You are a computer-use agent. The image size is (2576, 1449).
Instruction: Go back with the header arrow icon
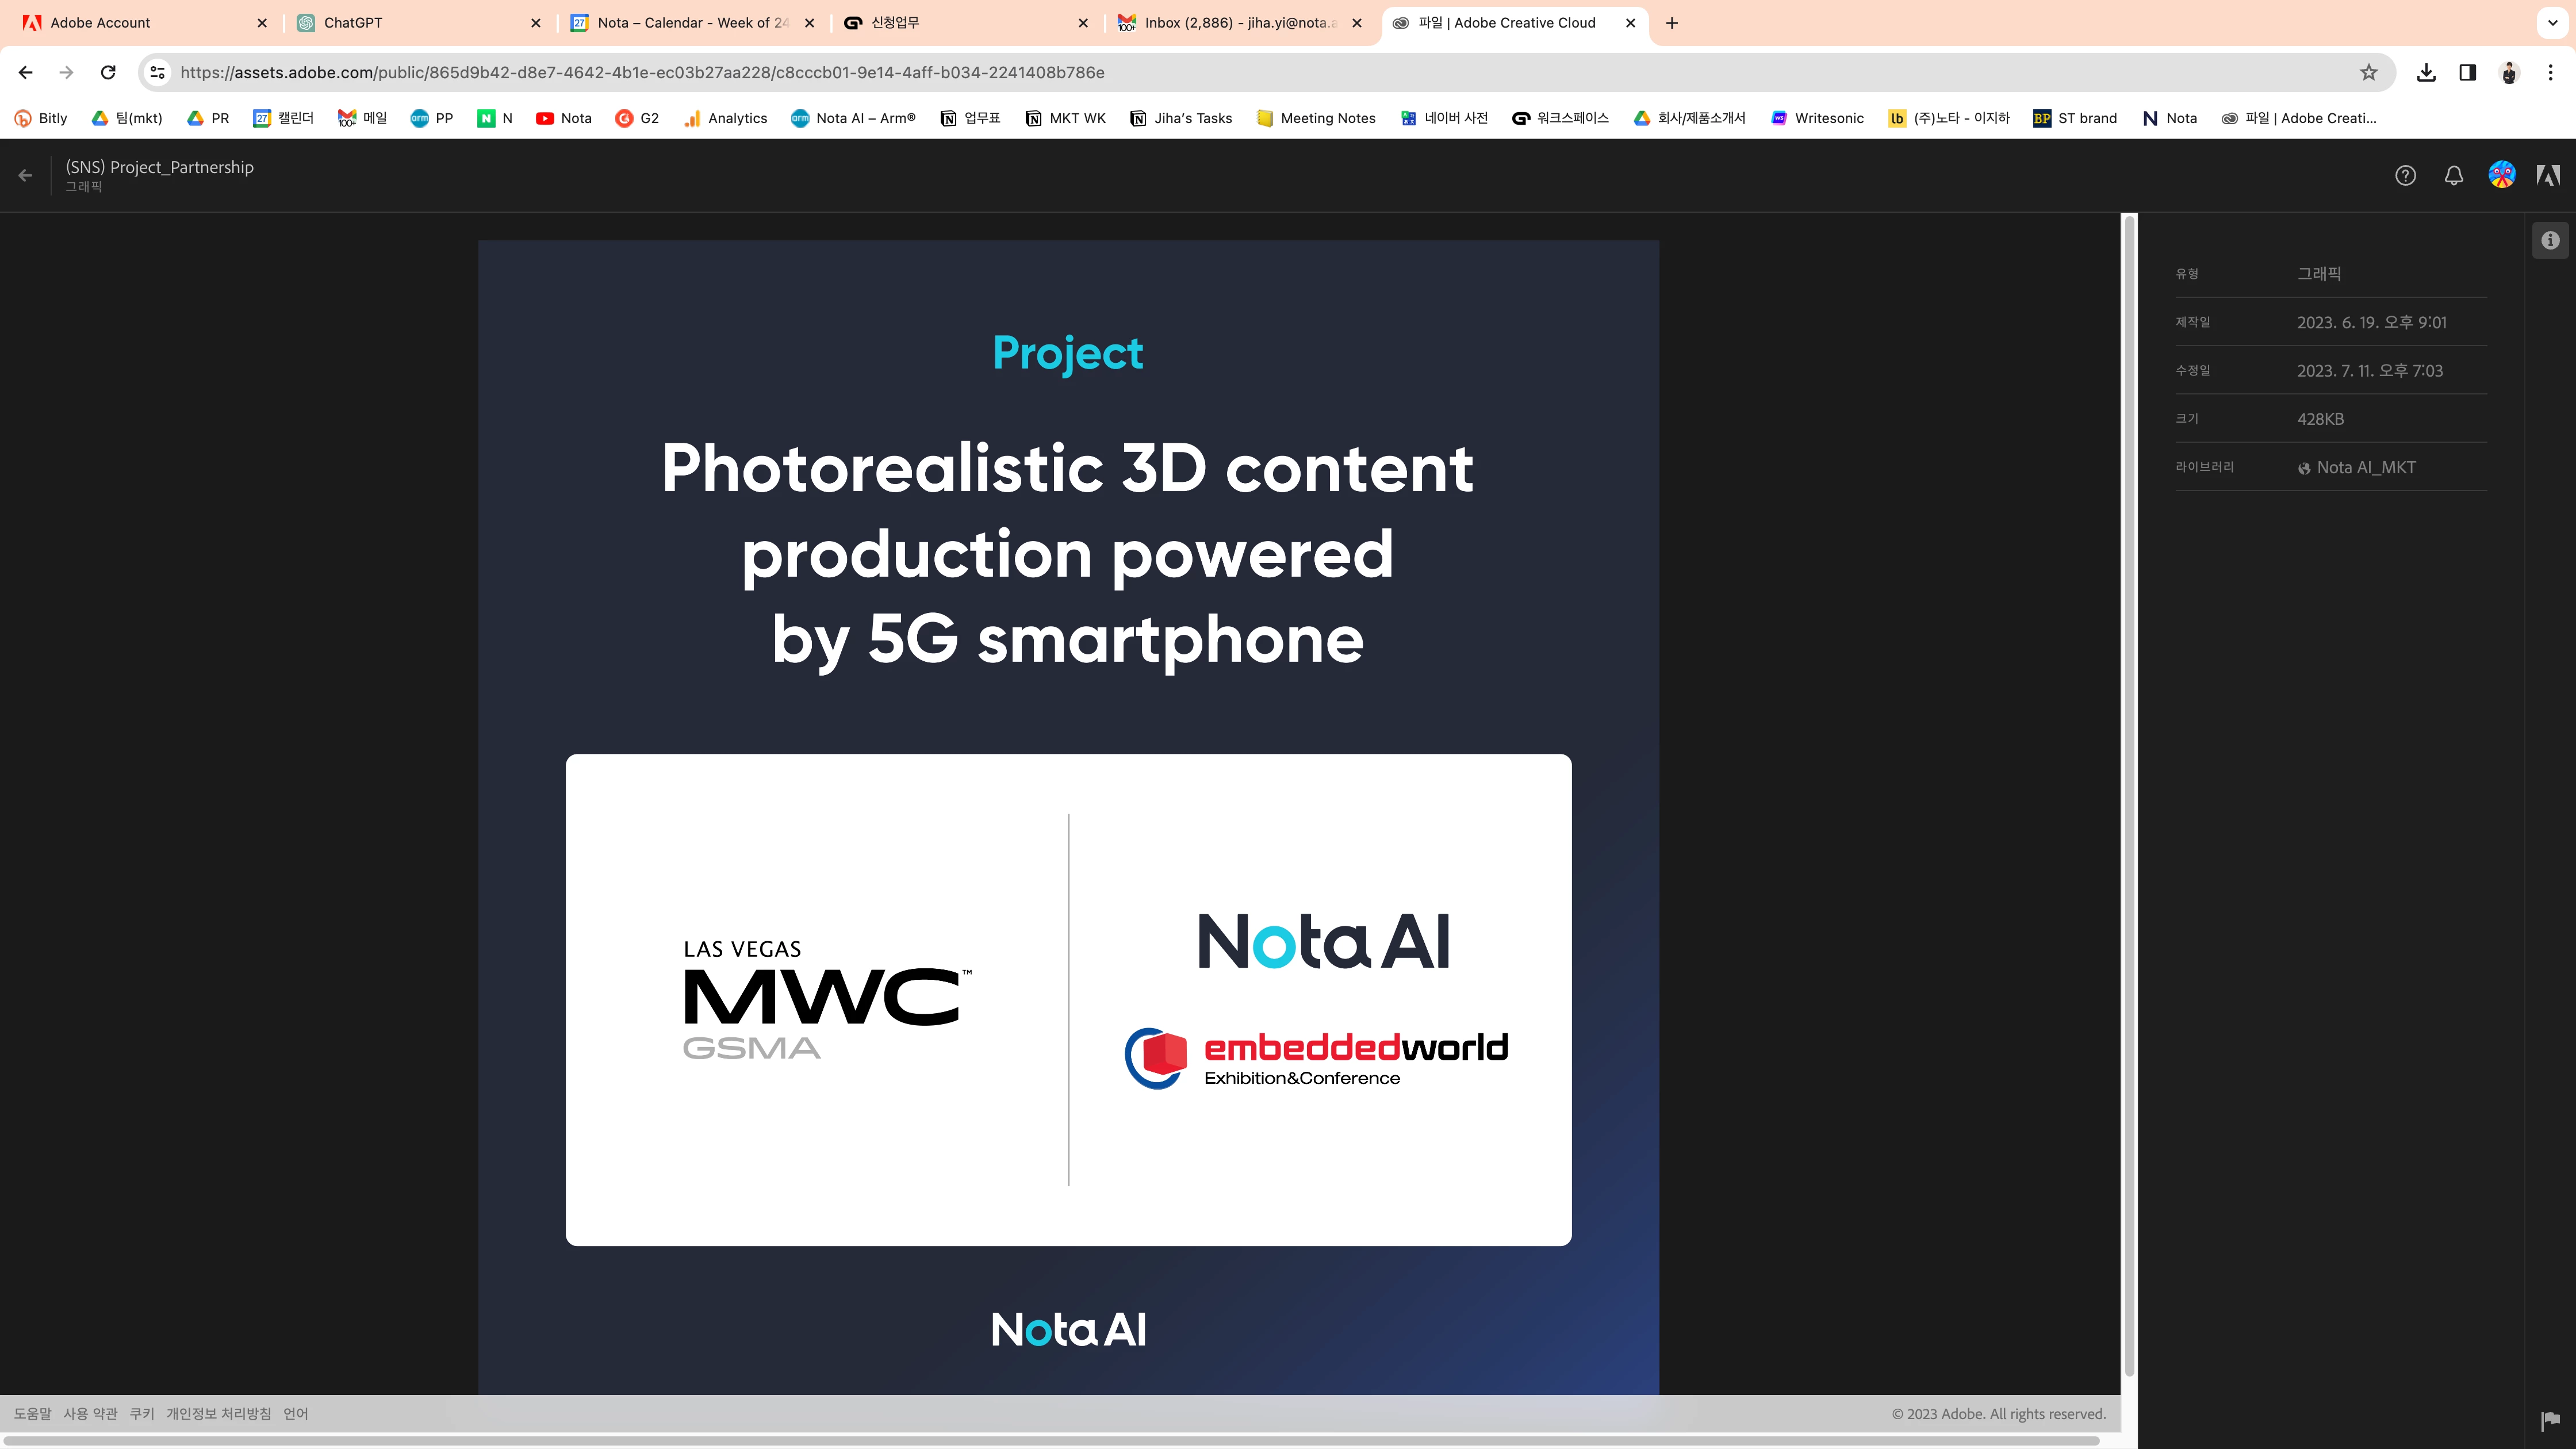26,176
